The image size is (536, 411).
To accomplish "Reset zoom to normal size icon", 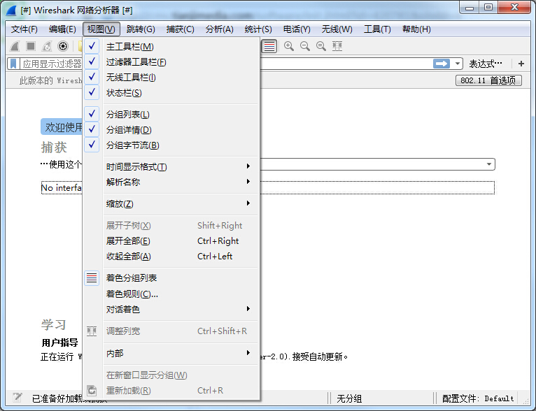I will [x=321, y=46].
